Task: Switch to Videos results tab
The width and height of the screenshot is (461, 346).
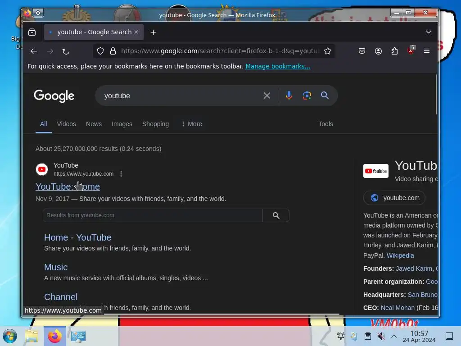Action: click(67, 124)
